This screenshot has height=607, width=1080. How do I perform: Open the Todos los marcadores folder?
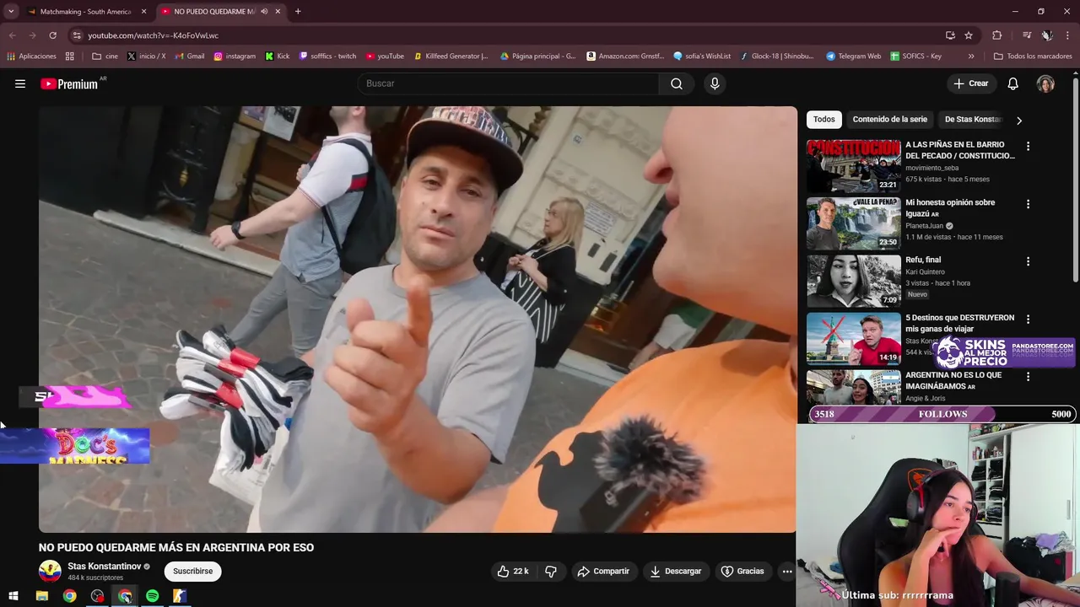pos(1032,56)
